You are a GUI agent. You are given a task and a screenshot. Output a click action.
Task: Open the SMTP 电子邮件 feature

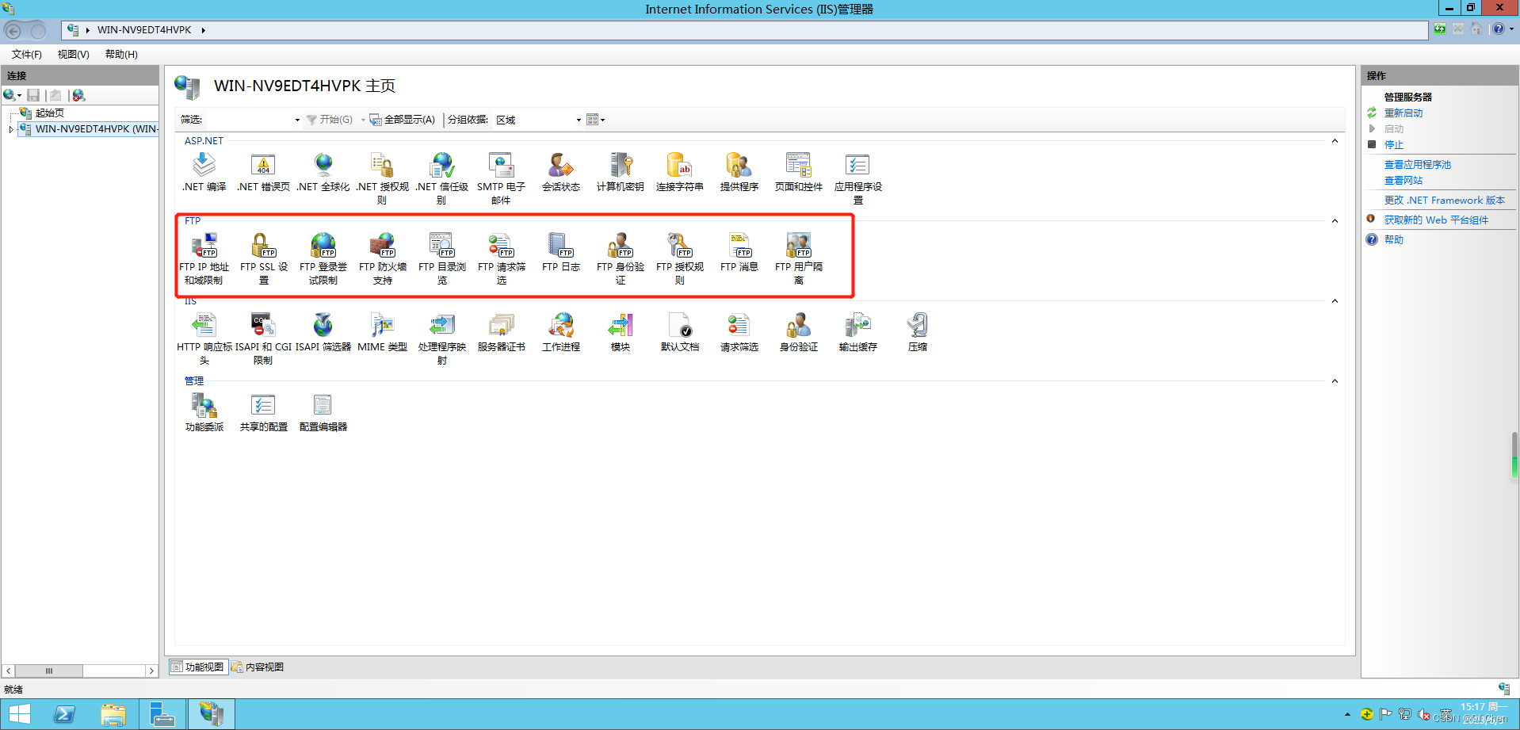(502, 178)
